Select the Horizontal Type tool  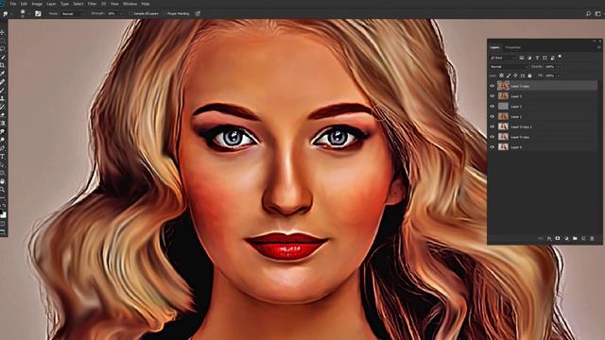(x=2, y=157)
